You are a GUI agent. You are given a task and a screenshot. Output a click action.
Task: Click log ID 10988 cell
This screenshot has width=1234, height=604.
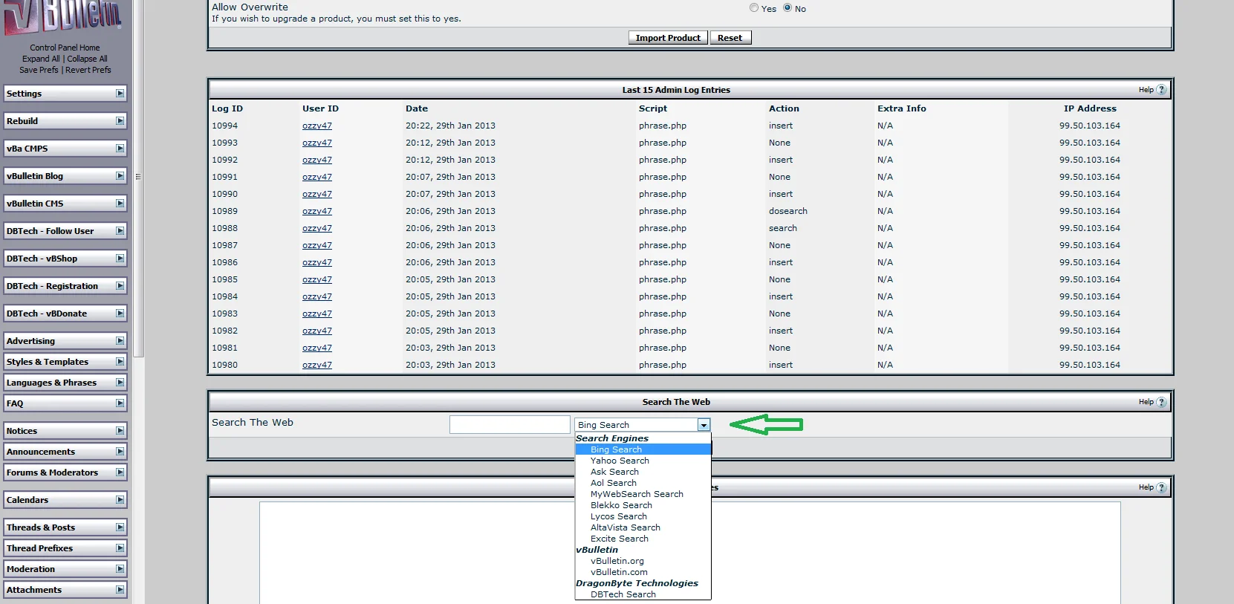pyautogui.click(x=225, y=228)
